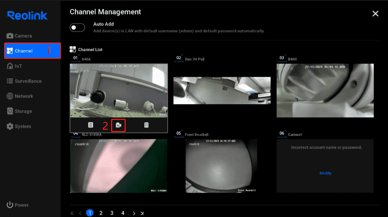Go to next page arrow
Screen dimensions: 388x217
point(134,213)
